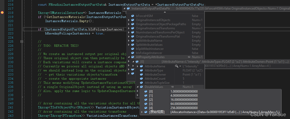This screenshot has height=119, width=290.
Task: Click the Point (1 '\x1') value
Action: (x=192, y=75)
